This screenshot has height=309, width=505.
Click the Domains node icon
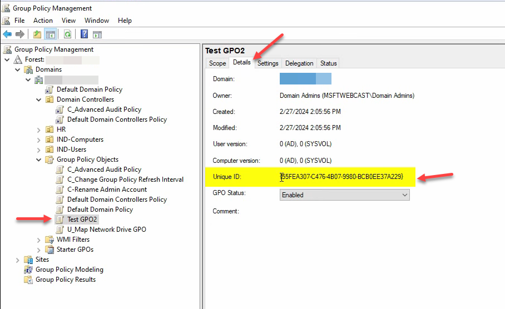(x=29, y=69)
